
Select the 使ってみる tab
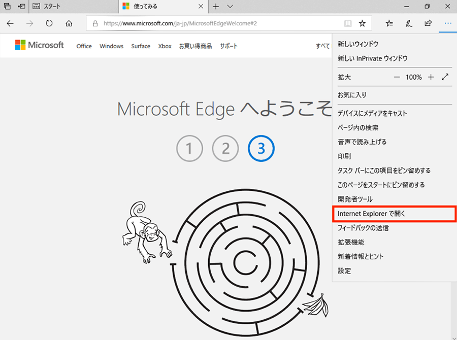[x=163, y=7]
